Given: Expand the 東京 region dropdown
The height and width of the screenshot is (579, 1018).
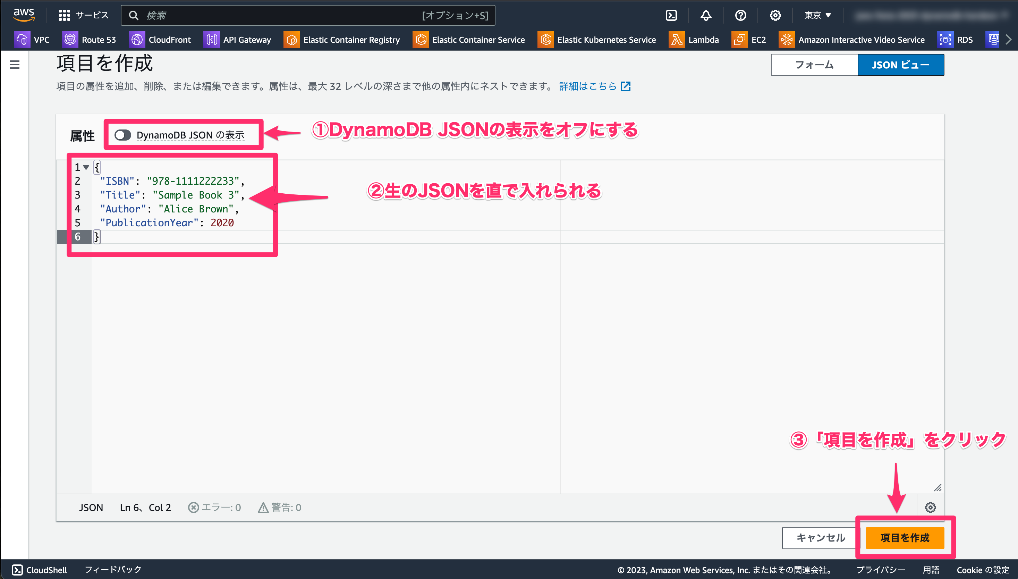Looking at the screenshot, I should click(818, 16).
